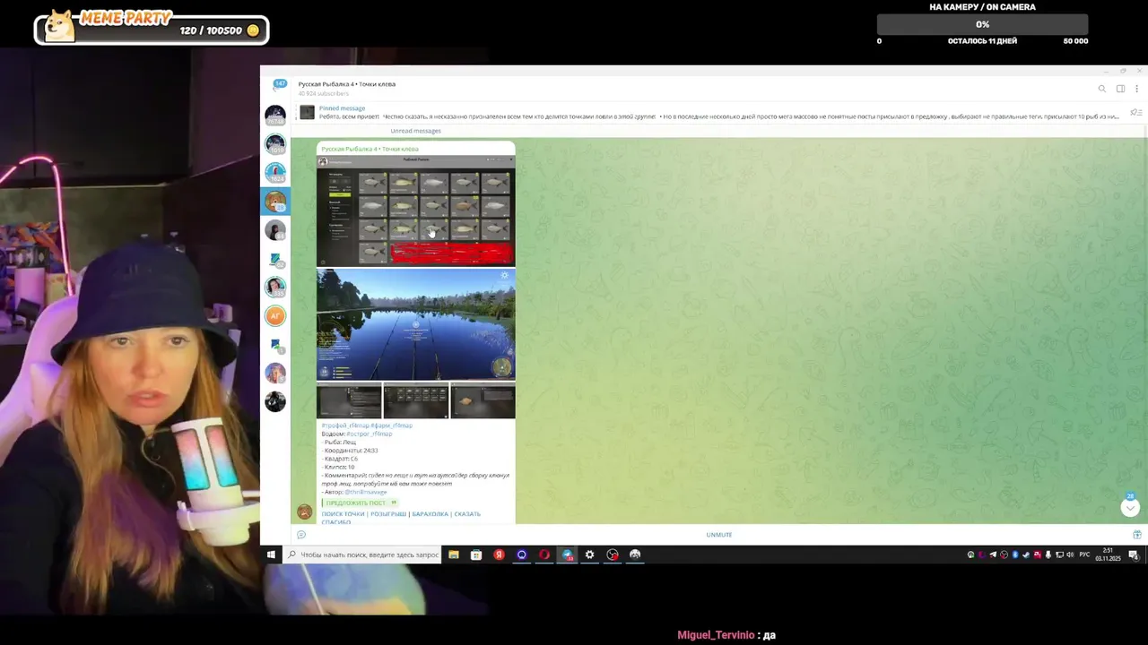Viewport: 1148px width, 645px height.
Task: Open sidebar chat with 84 unread badge
Action: 275,229
